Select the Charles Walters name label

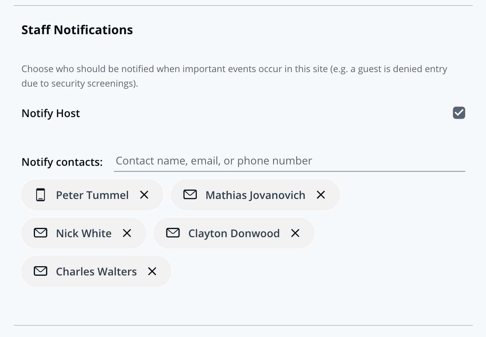pyautogui.click(x=96, y=272)
